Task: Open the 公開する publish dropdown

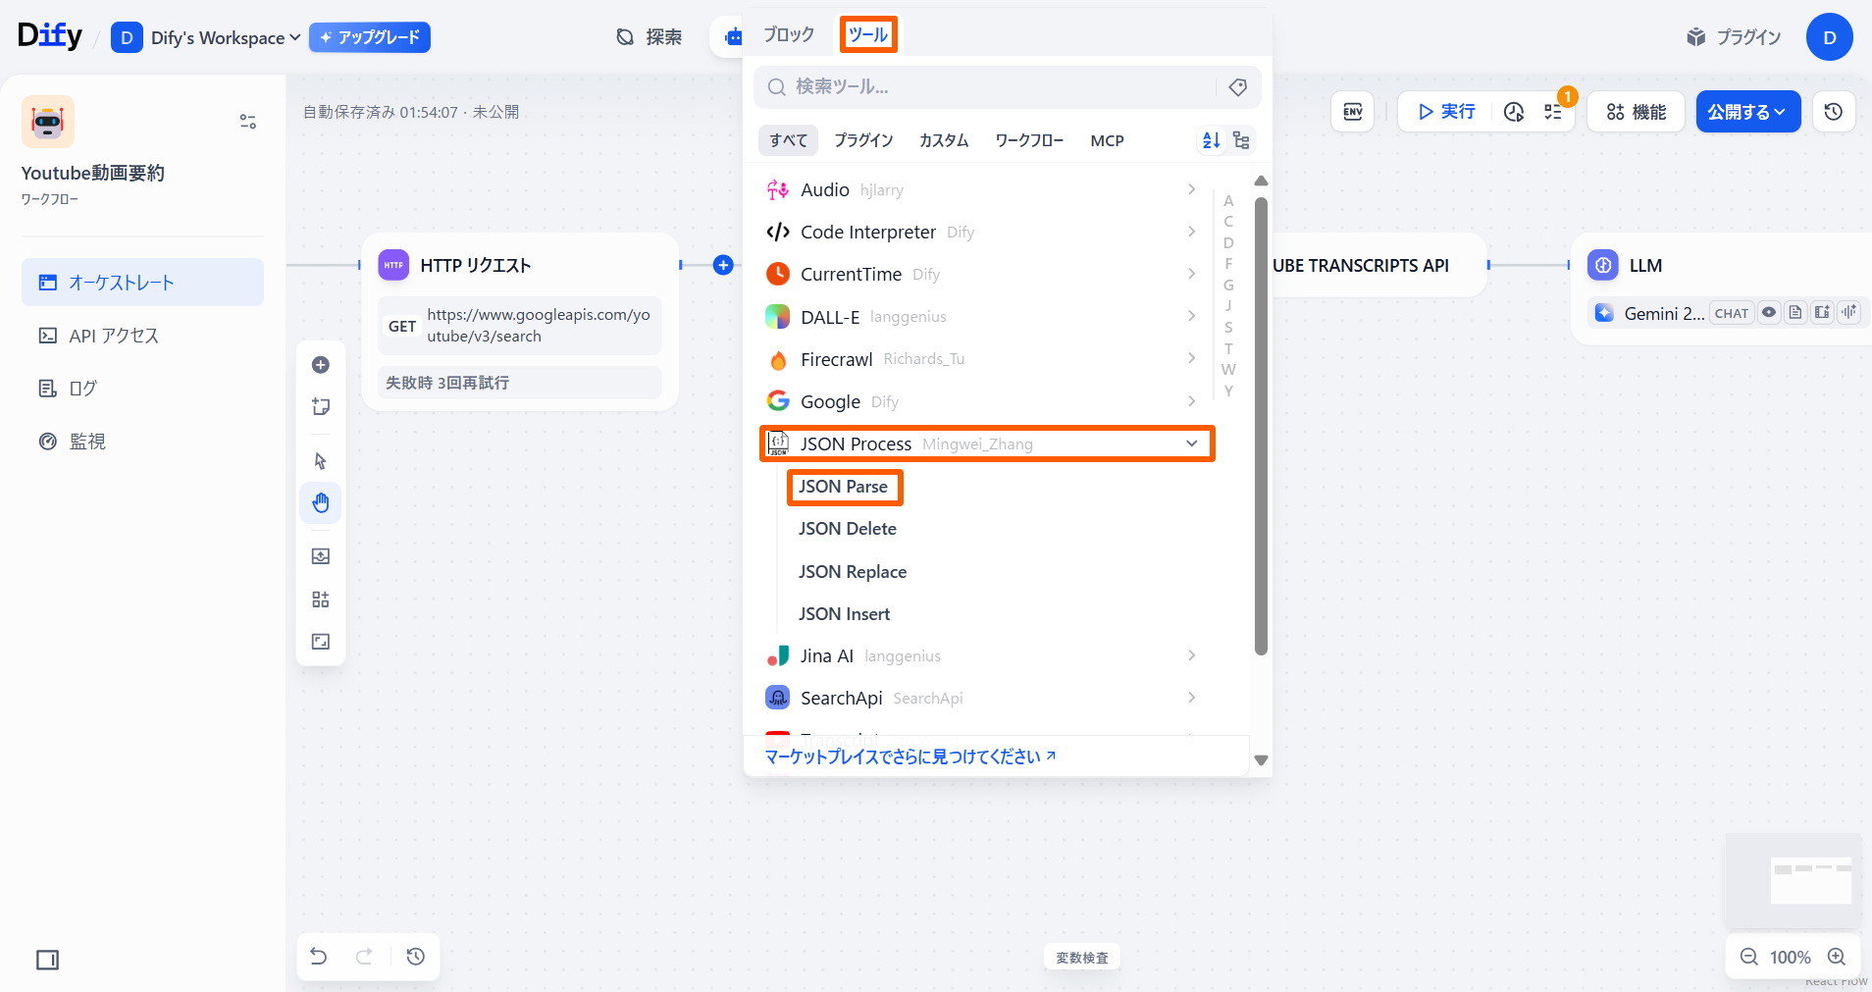Action: (x=1747, y=112)
